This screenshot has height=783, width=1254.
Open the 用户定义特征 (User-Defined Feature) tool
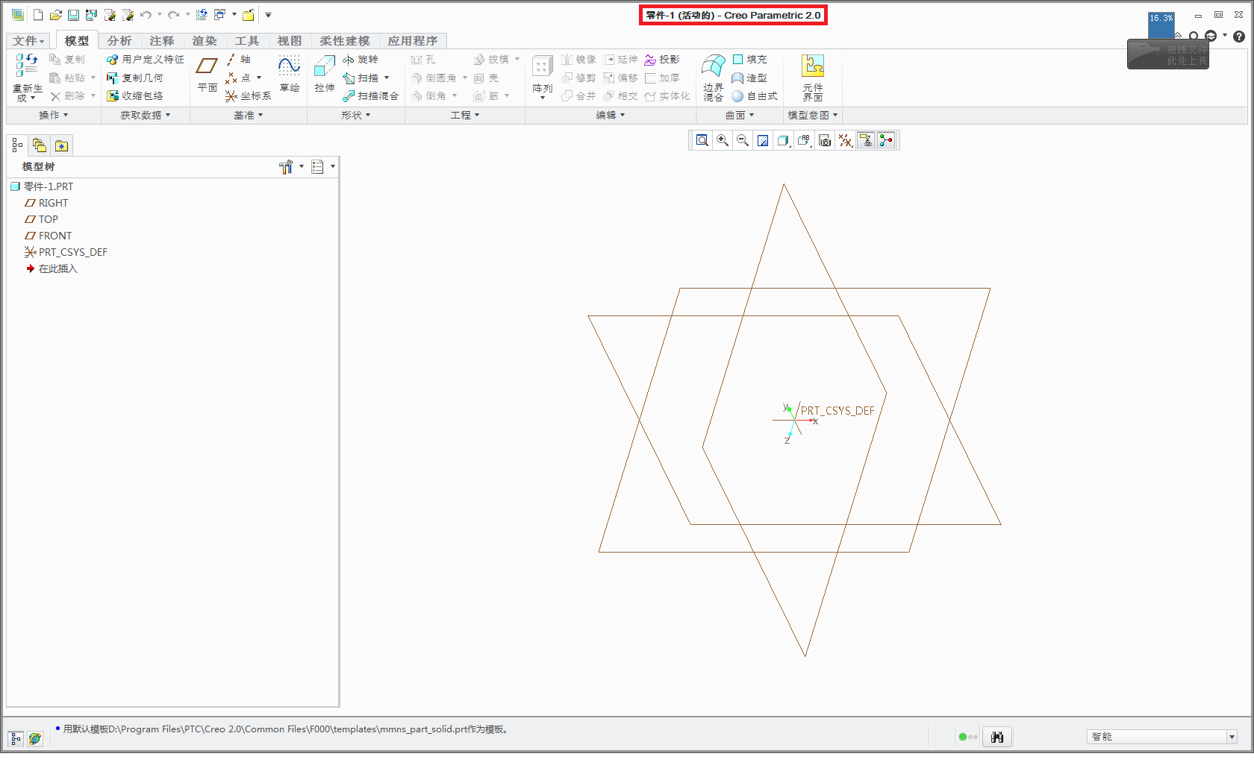[146, 60]
